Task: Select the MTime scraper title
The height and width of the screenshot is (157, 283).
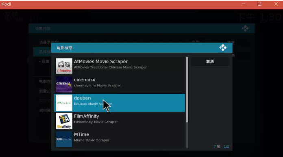Action: click(81, 135)
